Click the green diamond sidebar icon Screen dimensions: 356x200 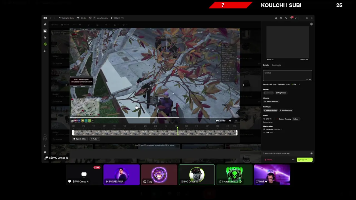tap(45, 44)
